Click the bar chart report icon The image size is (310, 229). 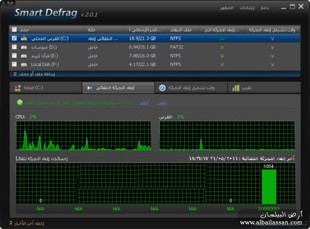pos(236,88)
